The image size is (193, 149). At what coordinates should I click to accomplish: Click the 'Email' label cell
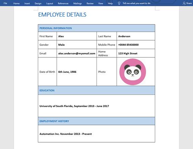[x=47, y=53]
